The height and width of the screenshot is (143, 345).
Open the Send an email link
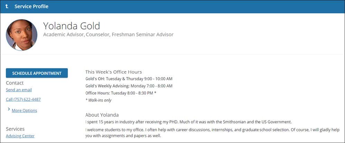[19, 90]
